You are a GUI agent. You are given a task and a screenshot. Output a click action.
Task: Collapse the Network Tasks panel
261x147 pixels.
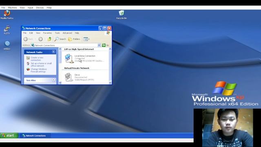(53, 52)
